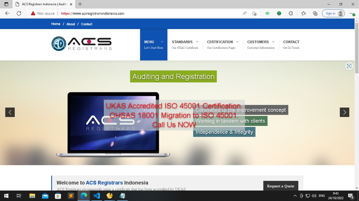Click the Independence & Integrity label

click(224, 132)
